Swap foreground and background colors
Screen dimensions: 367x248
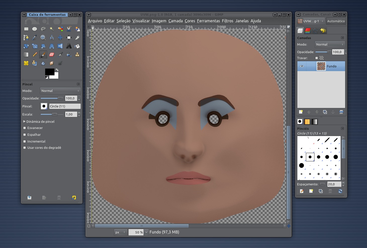(57, 70)
